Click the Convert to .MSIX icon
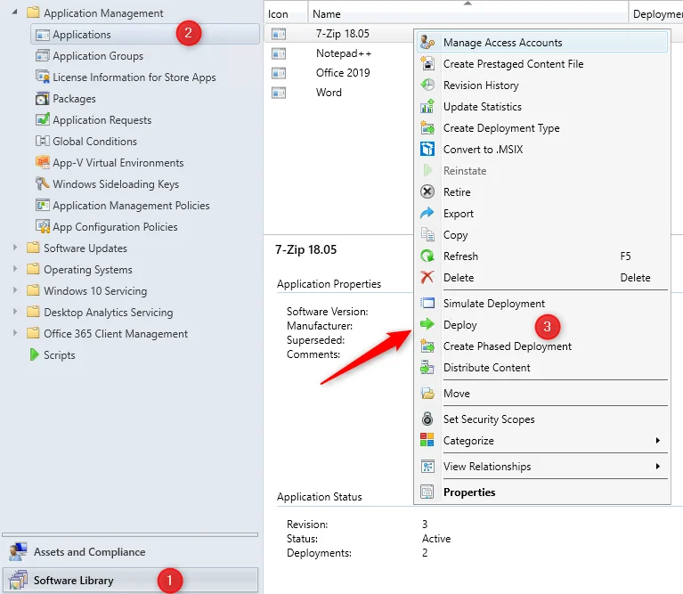This screenshot has width=683, height=594. (427, 149)
